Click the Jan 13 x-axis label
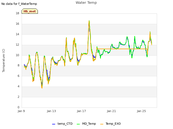This screenshot has height=129, width=173. click(51, 111)
